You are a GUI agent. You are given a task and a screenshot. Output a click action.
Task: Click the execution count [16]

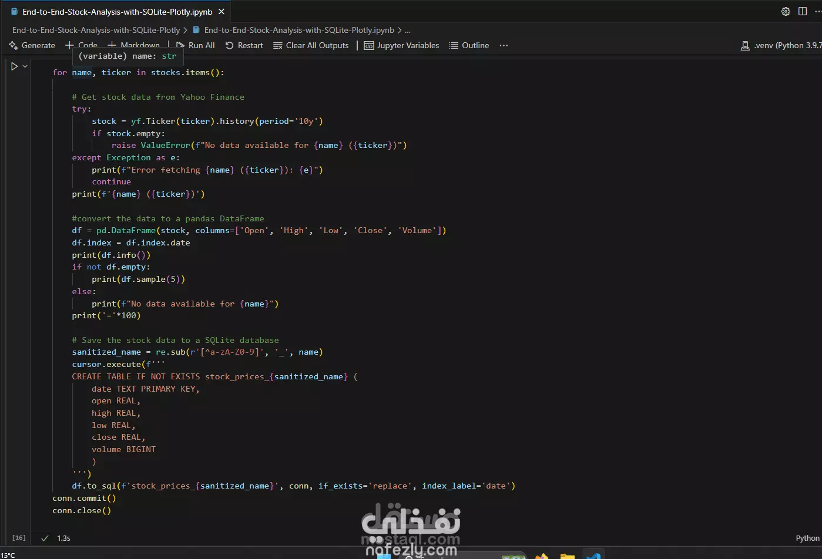(19, 537)
